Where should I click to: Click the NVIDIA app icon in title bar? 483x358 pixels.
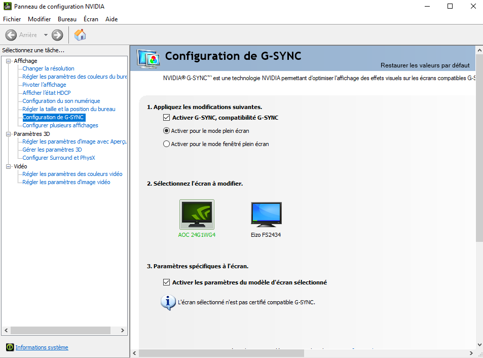pos(8,6)
